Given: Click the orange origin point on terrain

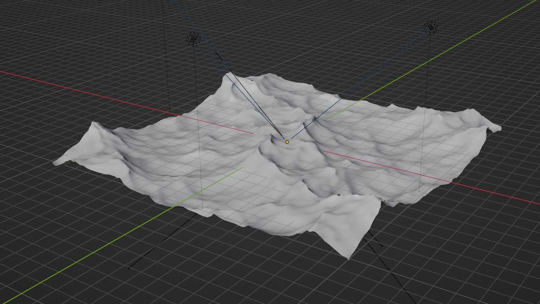Looking at the screenshot, I should [x=287, y=142].
